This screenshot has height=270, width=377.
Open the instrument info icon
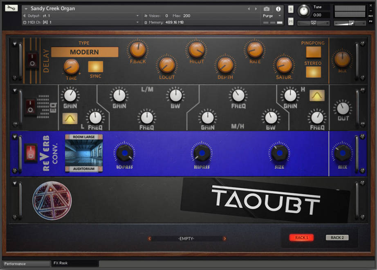(278, 9)
